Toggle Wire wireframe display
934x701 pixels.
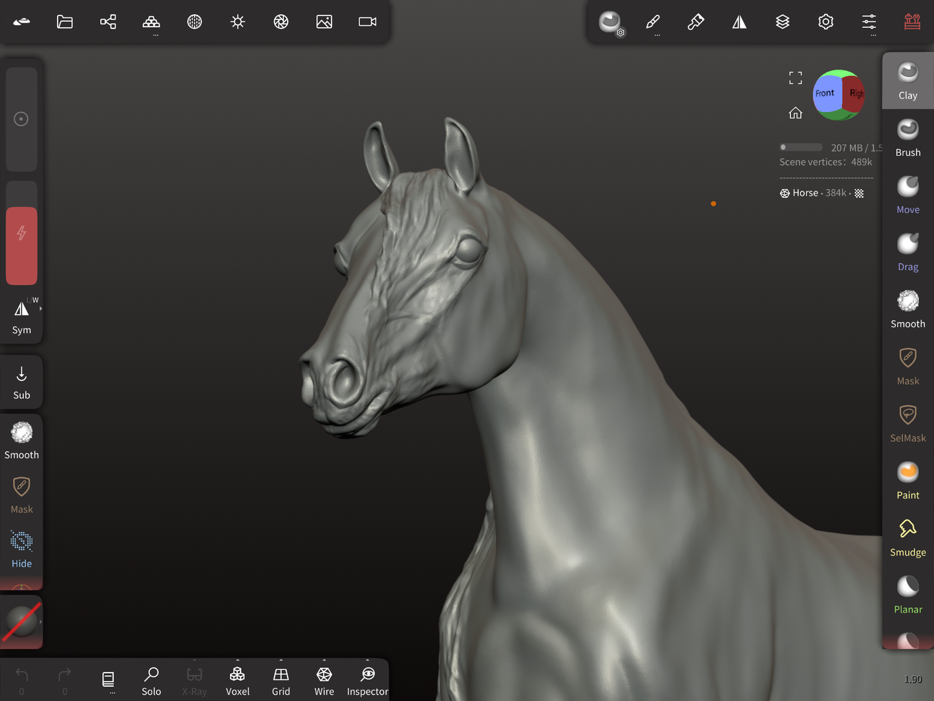pyautogui.click(x=324, y=681)
